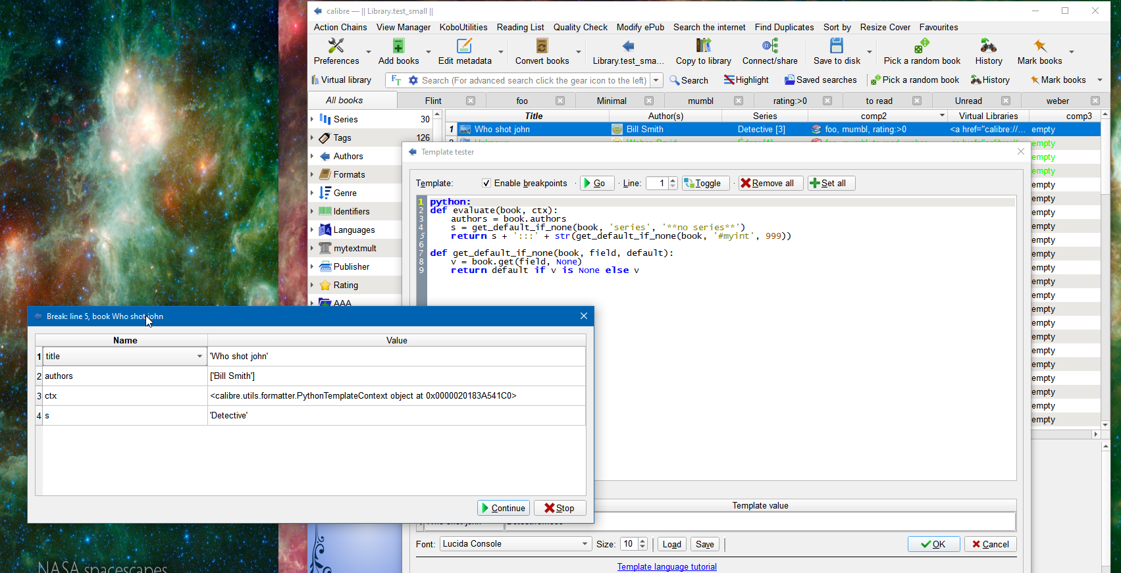The height and width of the screenshot is (573, 1121).
Task: Open Edit metadata tool
Action: [465, 51]
